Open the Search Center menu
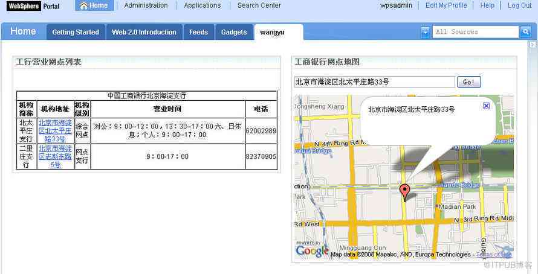538x274 pixels. coord(259,5)
